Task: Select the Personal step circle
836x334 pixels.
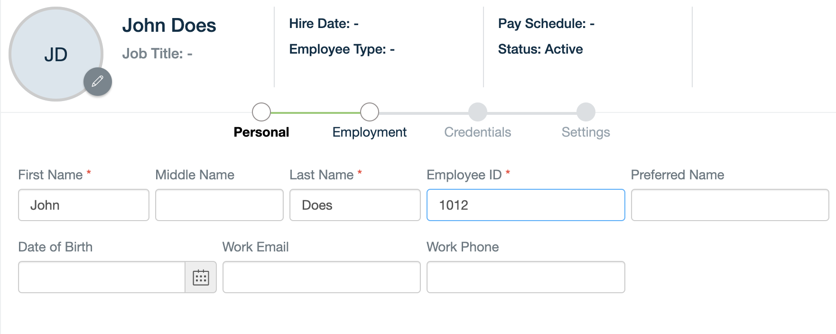Action: pyautogui.click(x=261, y=112)
